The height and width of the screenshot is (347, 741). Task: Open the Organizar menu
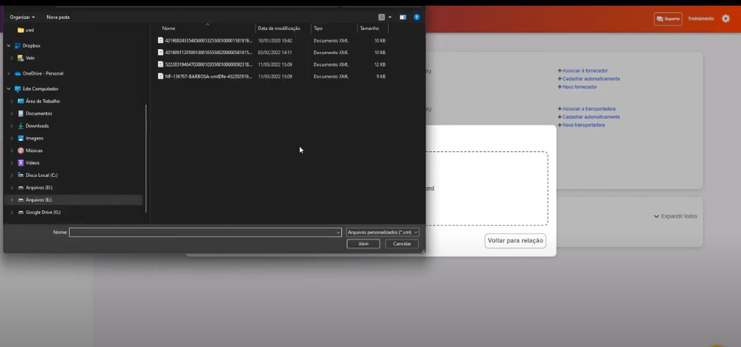[22, 17]
